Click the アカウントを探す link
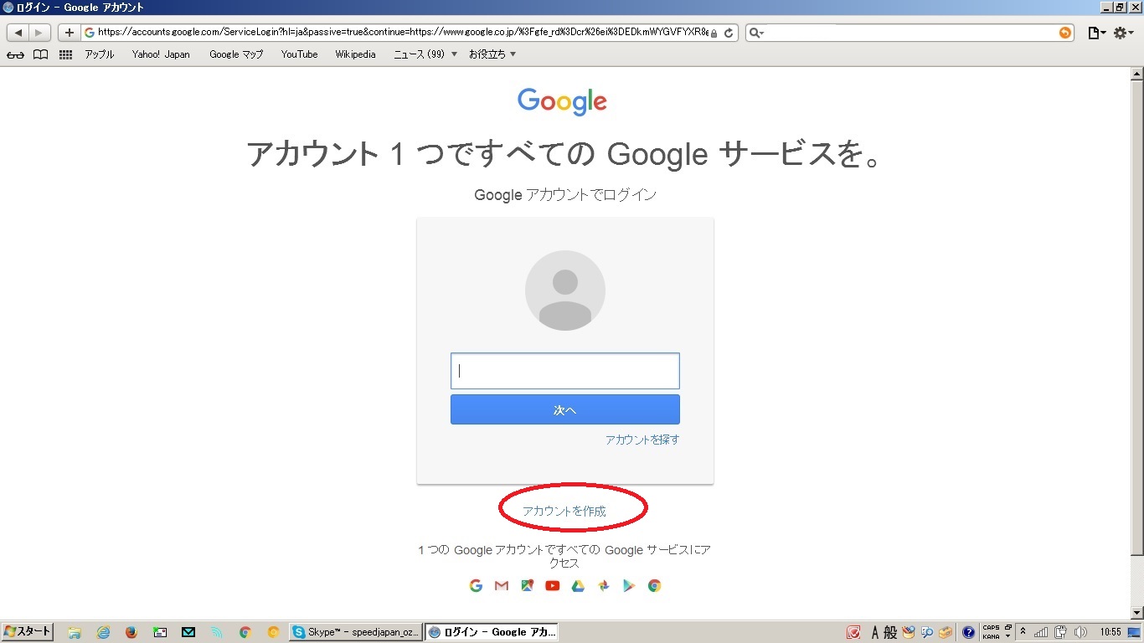 [642, 440]
